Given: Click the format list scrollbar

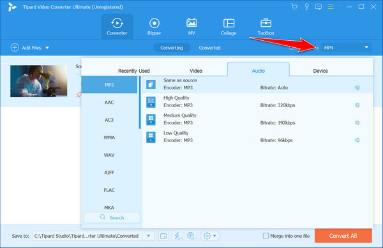Looking at the screenshot, I should coord(139,103).
